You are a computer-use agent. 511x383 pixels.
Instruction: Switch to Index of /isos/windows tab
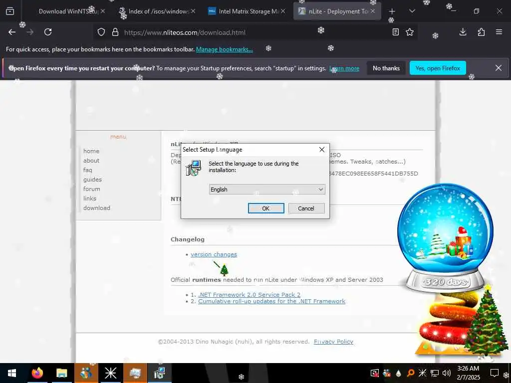(158, 11)
